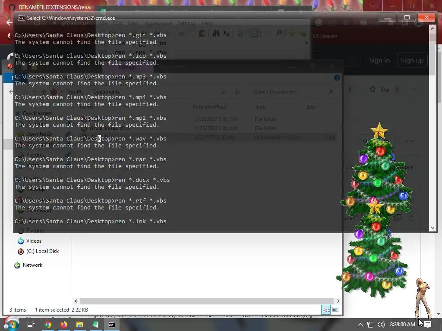
Task: Click 'ren *.mp4 *.vbs' command line
Action: (x=141, y=97)
